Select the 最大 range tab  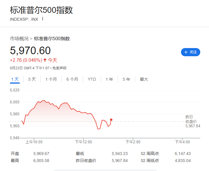tap(144, 79)
